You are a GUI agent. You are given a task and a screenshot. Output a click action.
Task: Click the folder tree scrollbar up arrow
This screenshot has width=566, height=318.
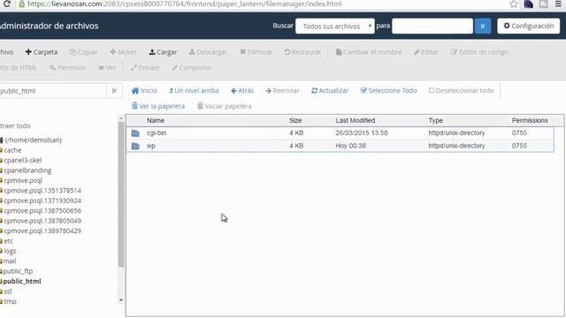[121, 117]
